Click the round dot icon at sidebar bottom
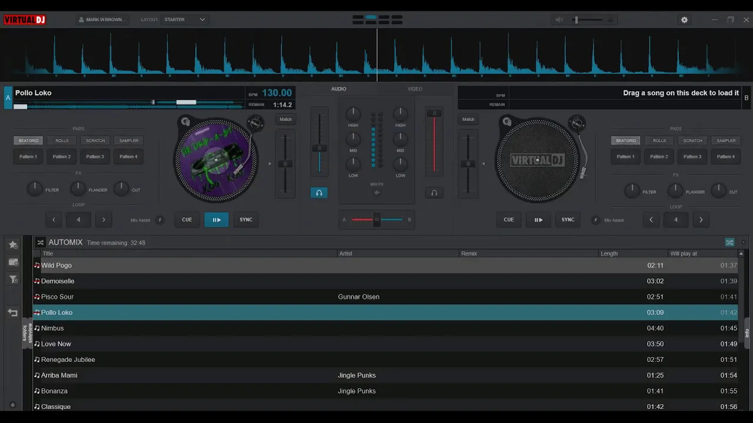This screenshot has width=753, height=423. pyautogui.click(x=13, y=405)
